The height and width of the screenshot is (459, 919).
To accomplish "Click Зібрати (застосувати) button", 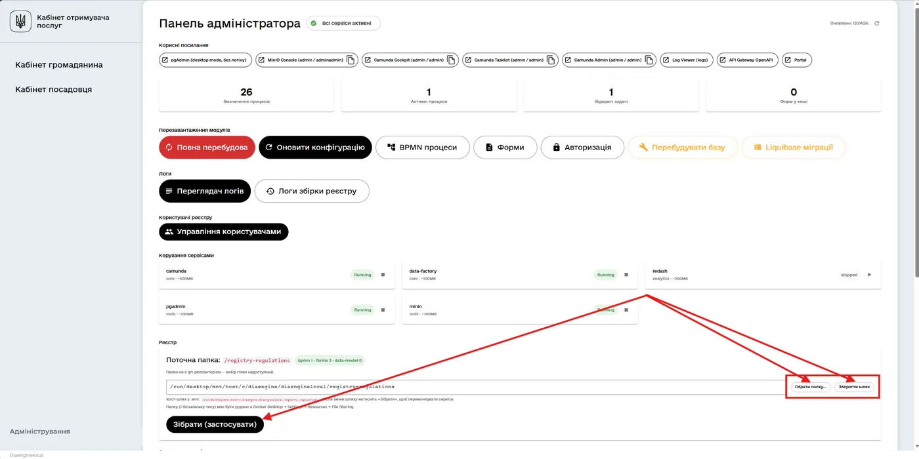I will 215,425.
